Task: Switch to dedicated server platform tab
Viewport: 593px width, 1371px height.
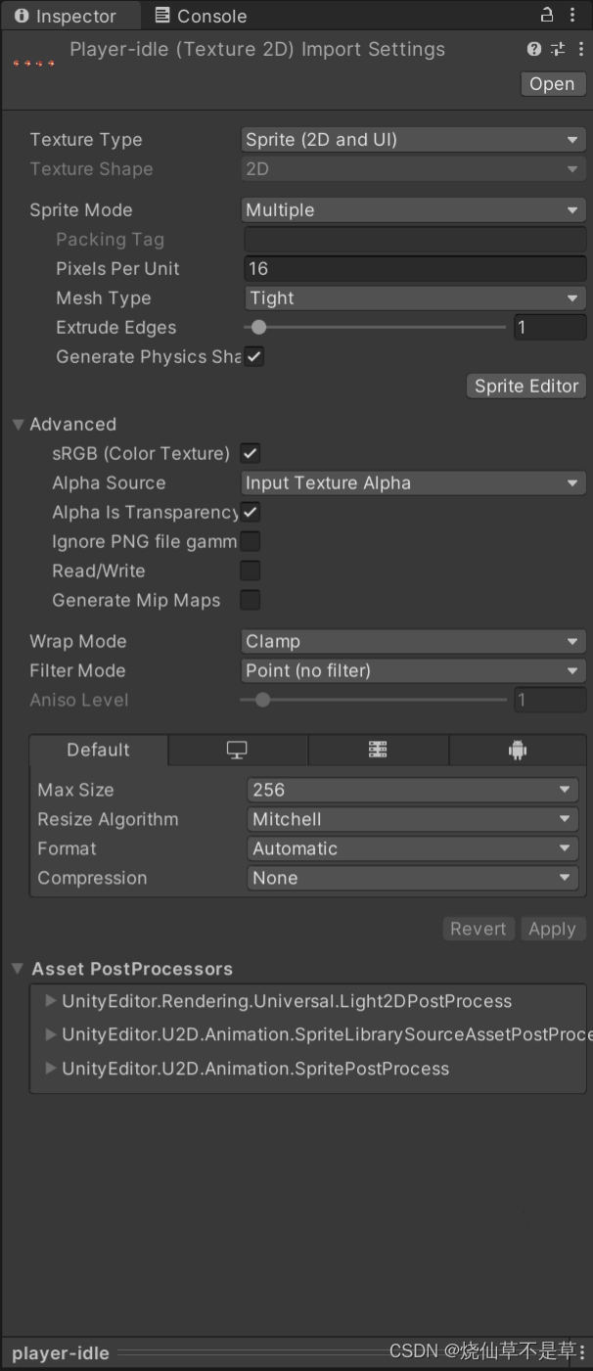Action: (x=378, y=750)
